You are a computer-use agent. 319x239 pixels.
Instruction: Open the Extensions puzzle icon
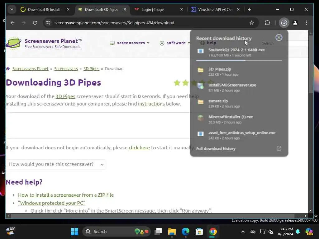267,23
